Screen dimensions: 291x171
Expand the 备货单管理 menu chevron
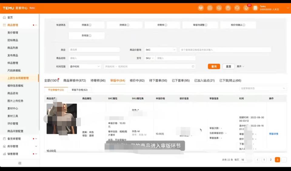pyautogui.click(x=36, y=139)
